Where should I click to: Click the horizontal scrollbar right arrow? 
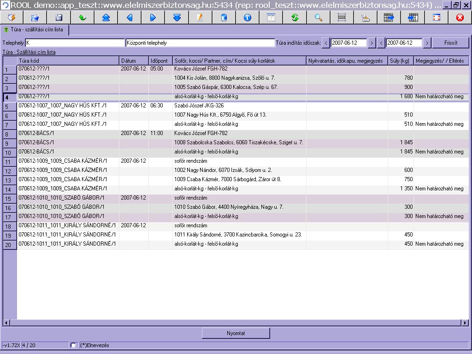click(466, 323)
